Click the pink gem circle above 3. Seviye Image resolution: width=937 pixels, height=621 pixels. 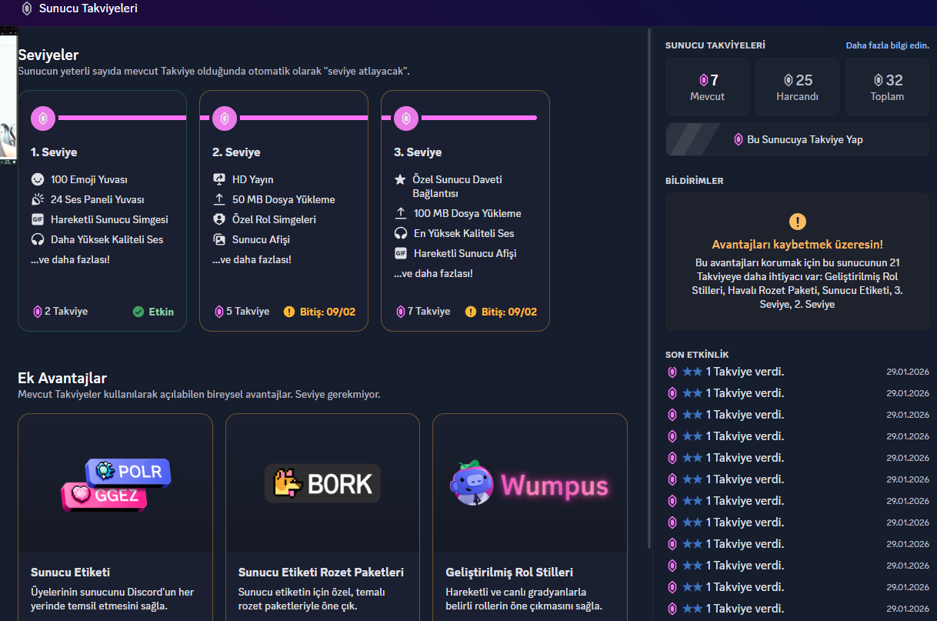[406, 119]
